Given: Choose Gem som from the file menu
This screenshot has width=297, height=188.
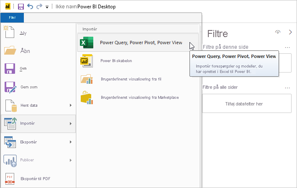Looking at the screenshot, I should tap(29, 88).
